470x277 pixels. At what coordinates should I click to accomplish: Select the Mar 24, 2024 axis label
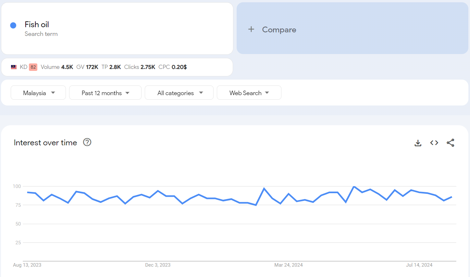[288, 265]
